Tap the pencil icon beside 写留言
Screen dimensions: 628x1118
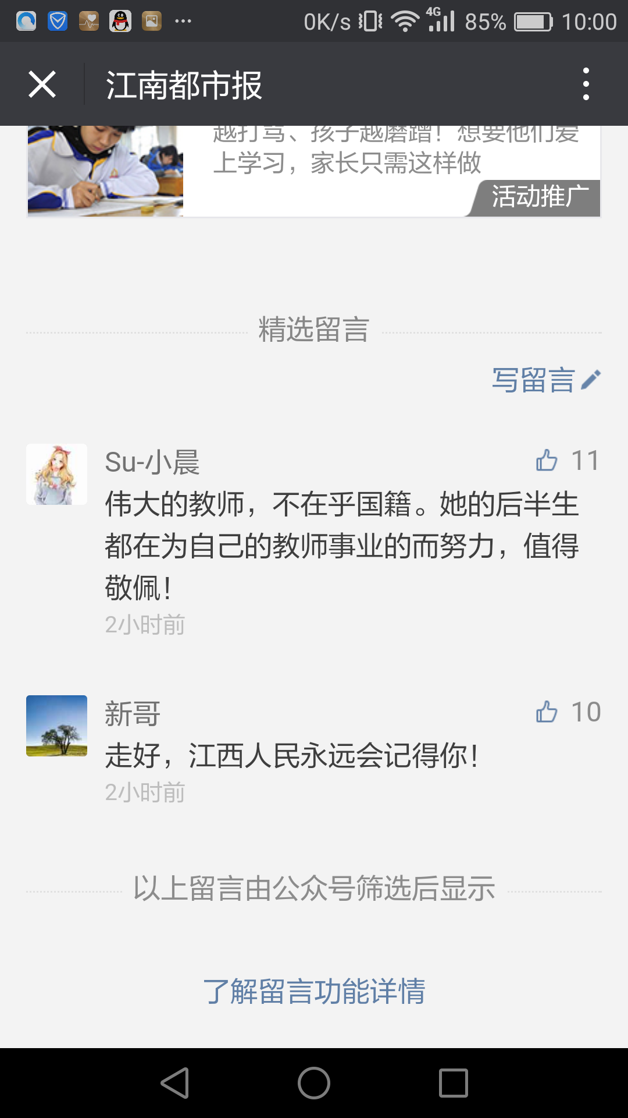click(x=591, y=380)
